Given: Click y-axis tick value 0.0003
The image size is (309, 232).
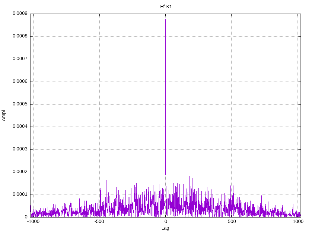Looking at the screenshot, I should 20,149.
